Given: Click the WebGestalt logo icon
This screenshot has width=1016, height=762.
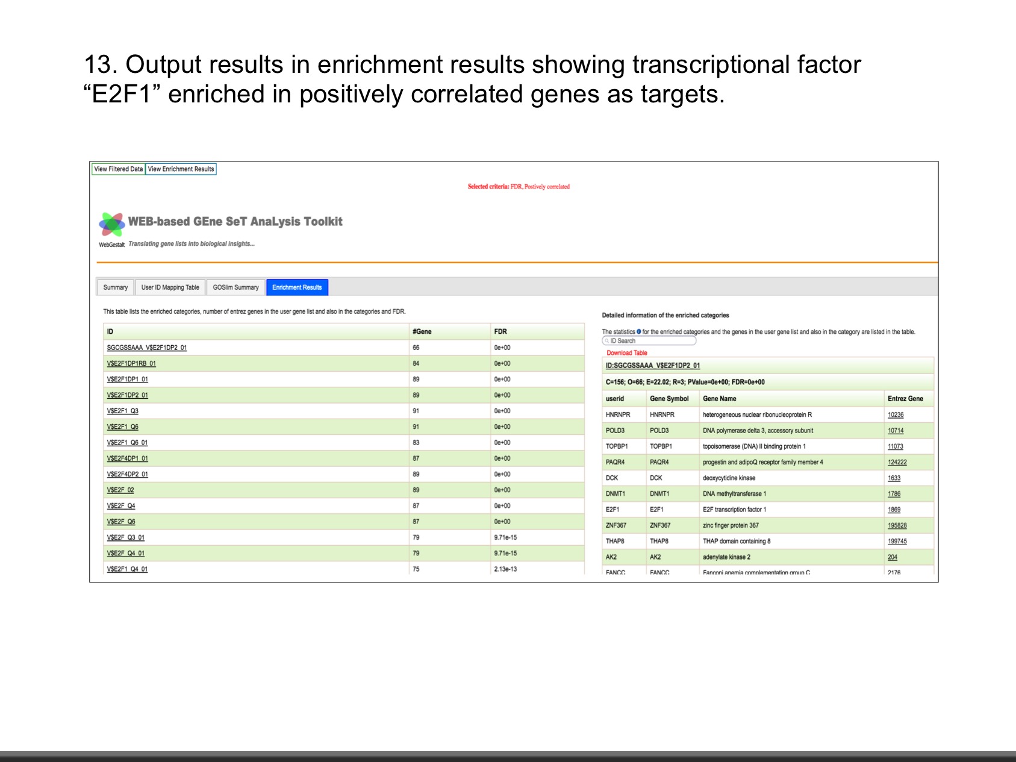Looking at the screenshot, I should click(x=111, y=225).
